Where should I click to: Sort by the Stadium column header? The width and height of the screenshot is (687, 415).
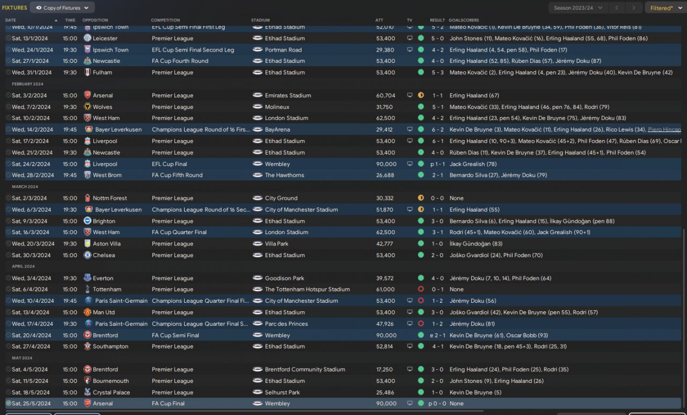[x=260, y=20]
